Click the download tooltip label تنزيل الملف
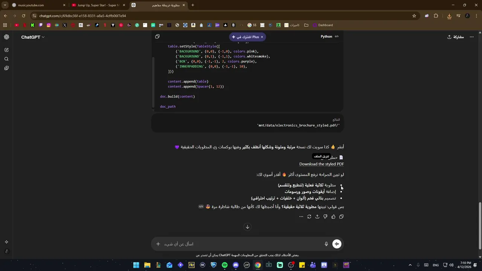The image size is (482, 271). (x=322, y=156)
